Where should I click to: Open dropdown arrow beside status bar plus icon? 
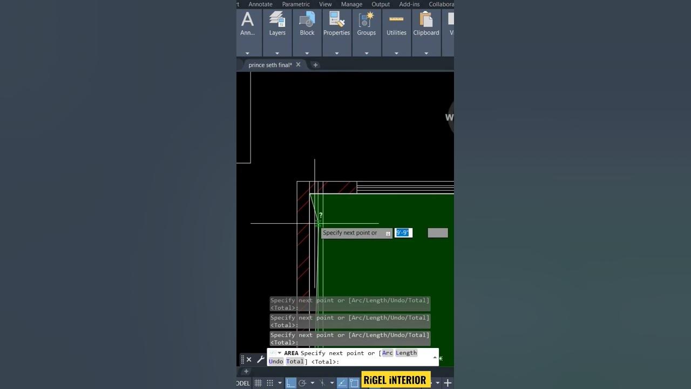click(x=437, y=383)
